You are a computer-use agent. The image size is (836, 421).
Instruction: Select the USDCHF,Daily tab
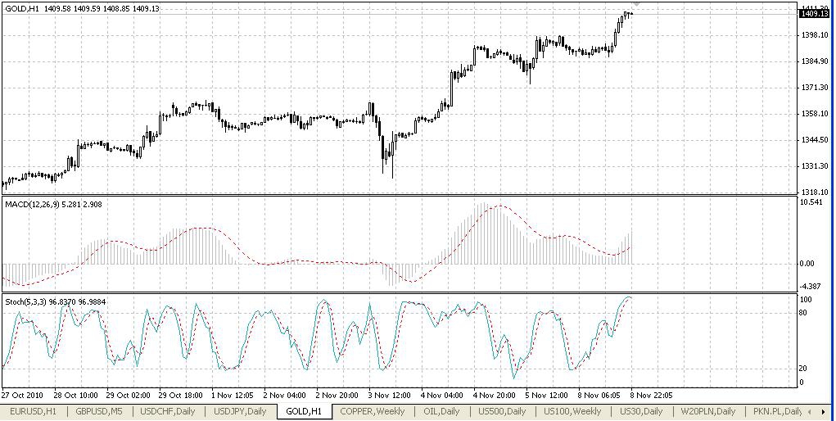(167, 411)
